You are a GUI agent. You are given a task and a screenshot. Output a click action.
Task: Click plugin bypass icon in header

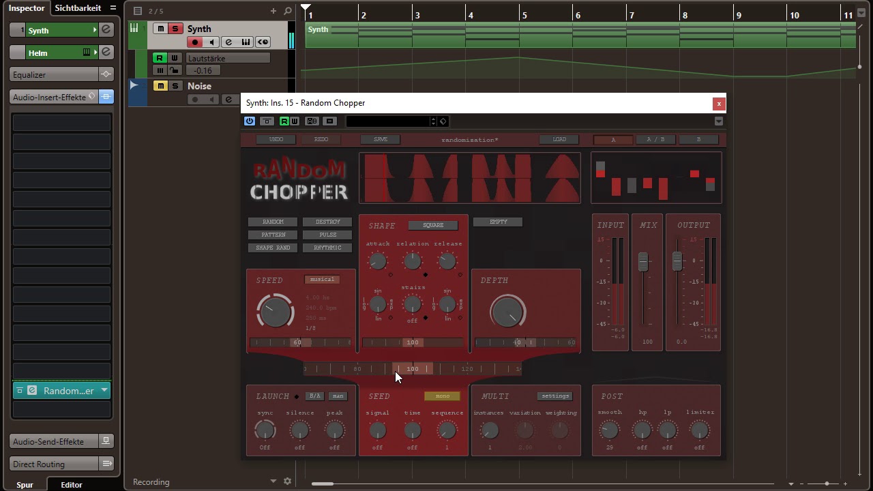click(267, 121)
